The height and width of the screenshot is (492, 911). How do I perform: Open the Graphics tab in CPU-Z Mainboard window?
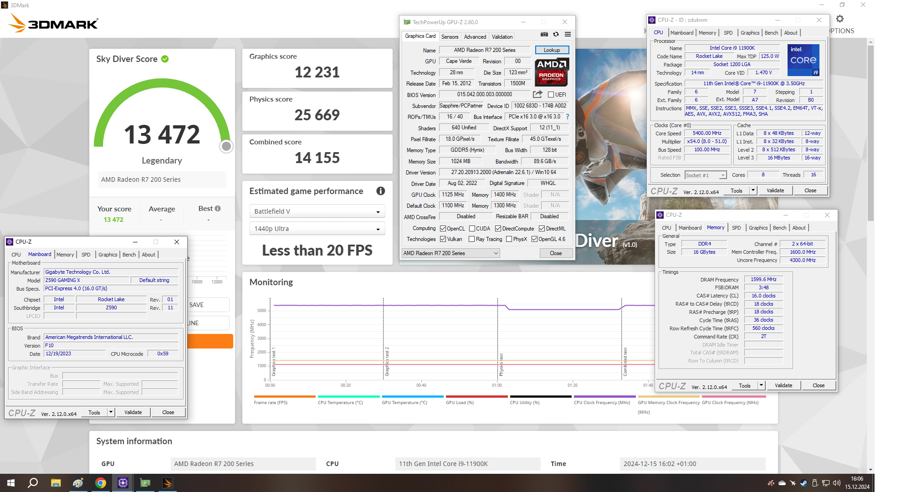coord(108,255)
